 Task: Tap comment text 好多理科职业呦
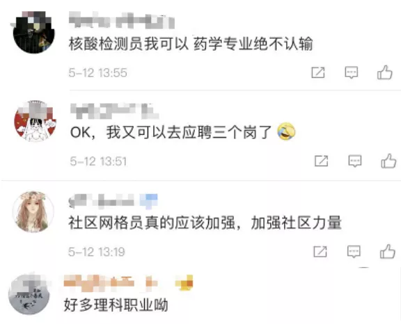pos(116,305)
